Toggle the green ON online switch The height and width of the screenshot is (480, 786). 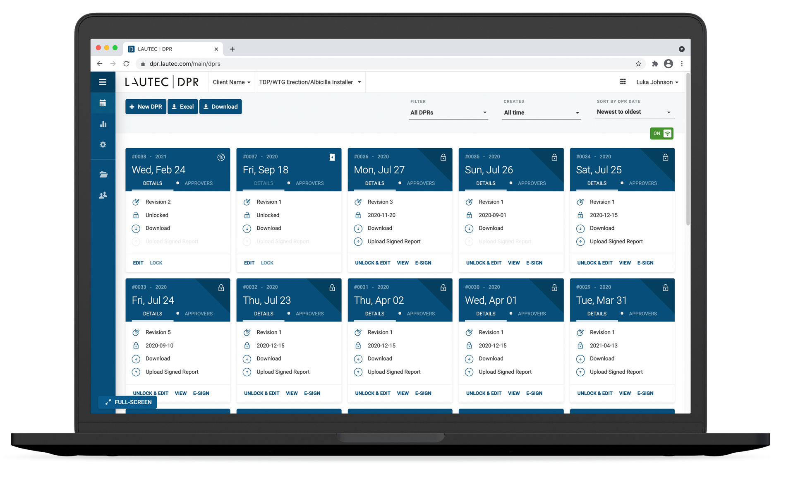point(661,133)
